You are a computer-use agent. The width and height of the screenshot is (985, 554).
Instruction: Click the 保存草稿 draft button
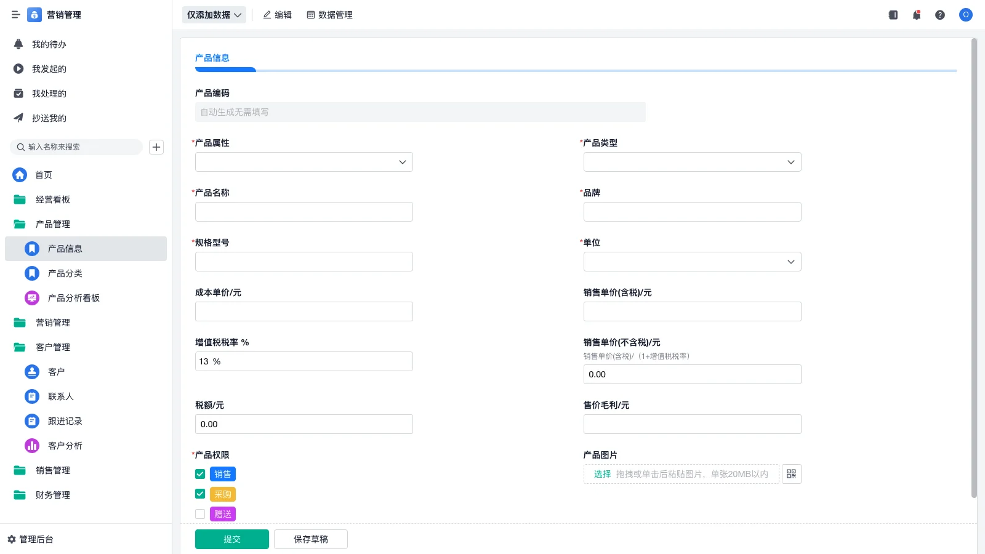(310, 539)
